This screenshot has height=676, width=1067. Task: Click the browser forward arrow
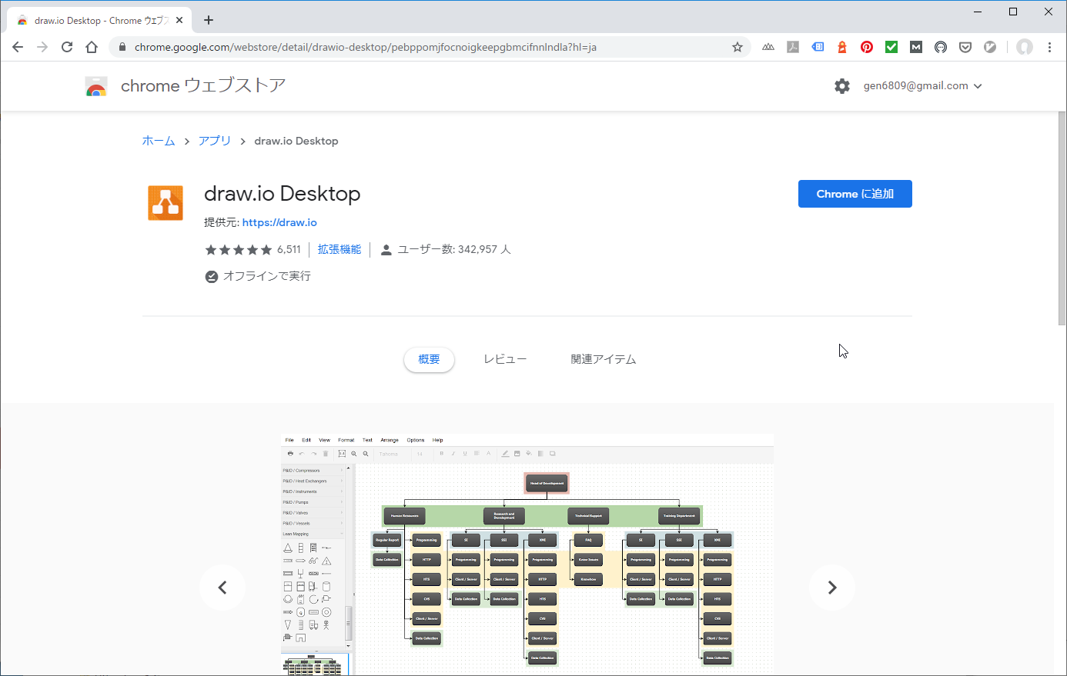(x=42, y=47)
